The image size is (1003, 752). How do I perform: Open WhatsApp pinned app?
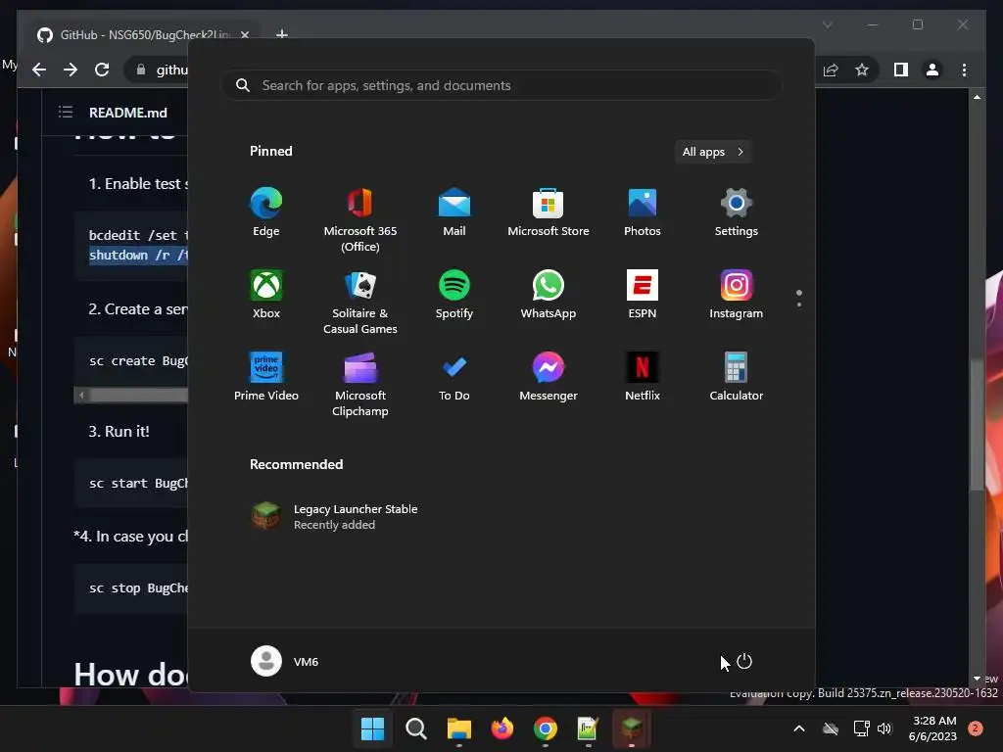(549, 295)
